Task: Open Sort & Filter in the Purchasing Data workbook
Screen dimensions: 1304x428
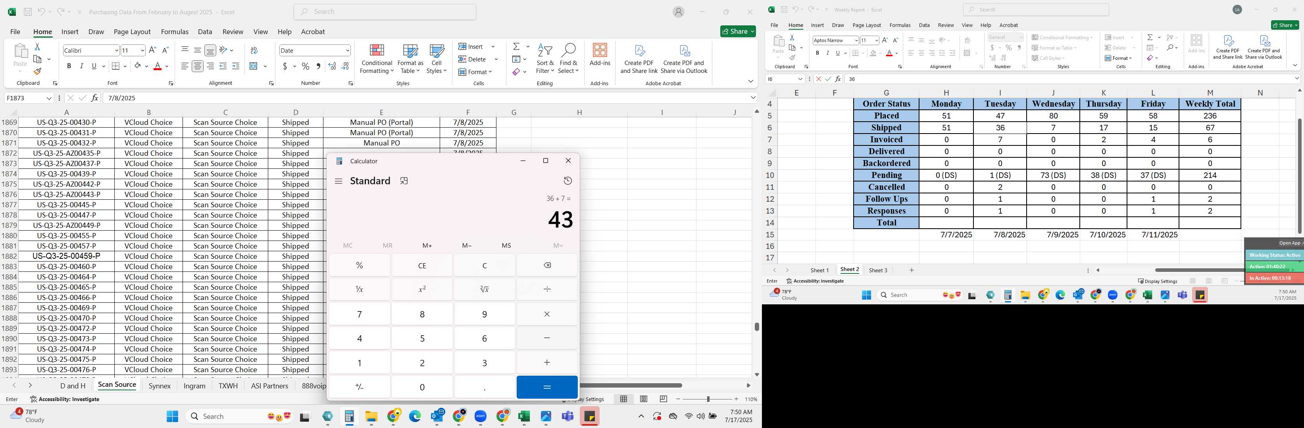Action: click(x=545, y=59)
